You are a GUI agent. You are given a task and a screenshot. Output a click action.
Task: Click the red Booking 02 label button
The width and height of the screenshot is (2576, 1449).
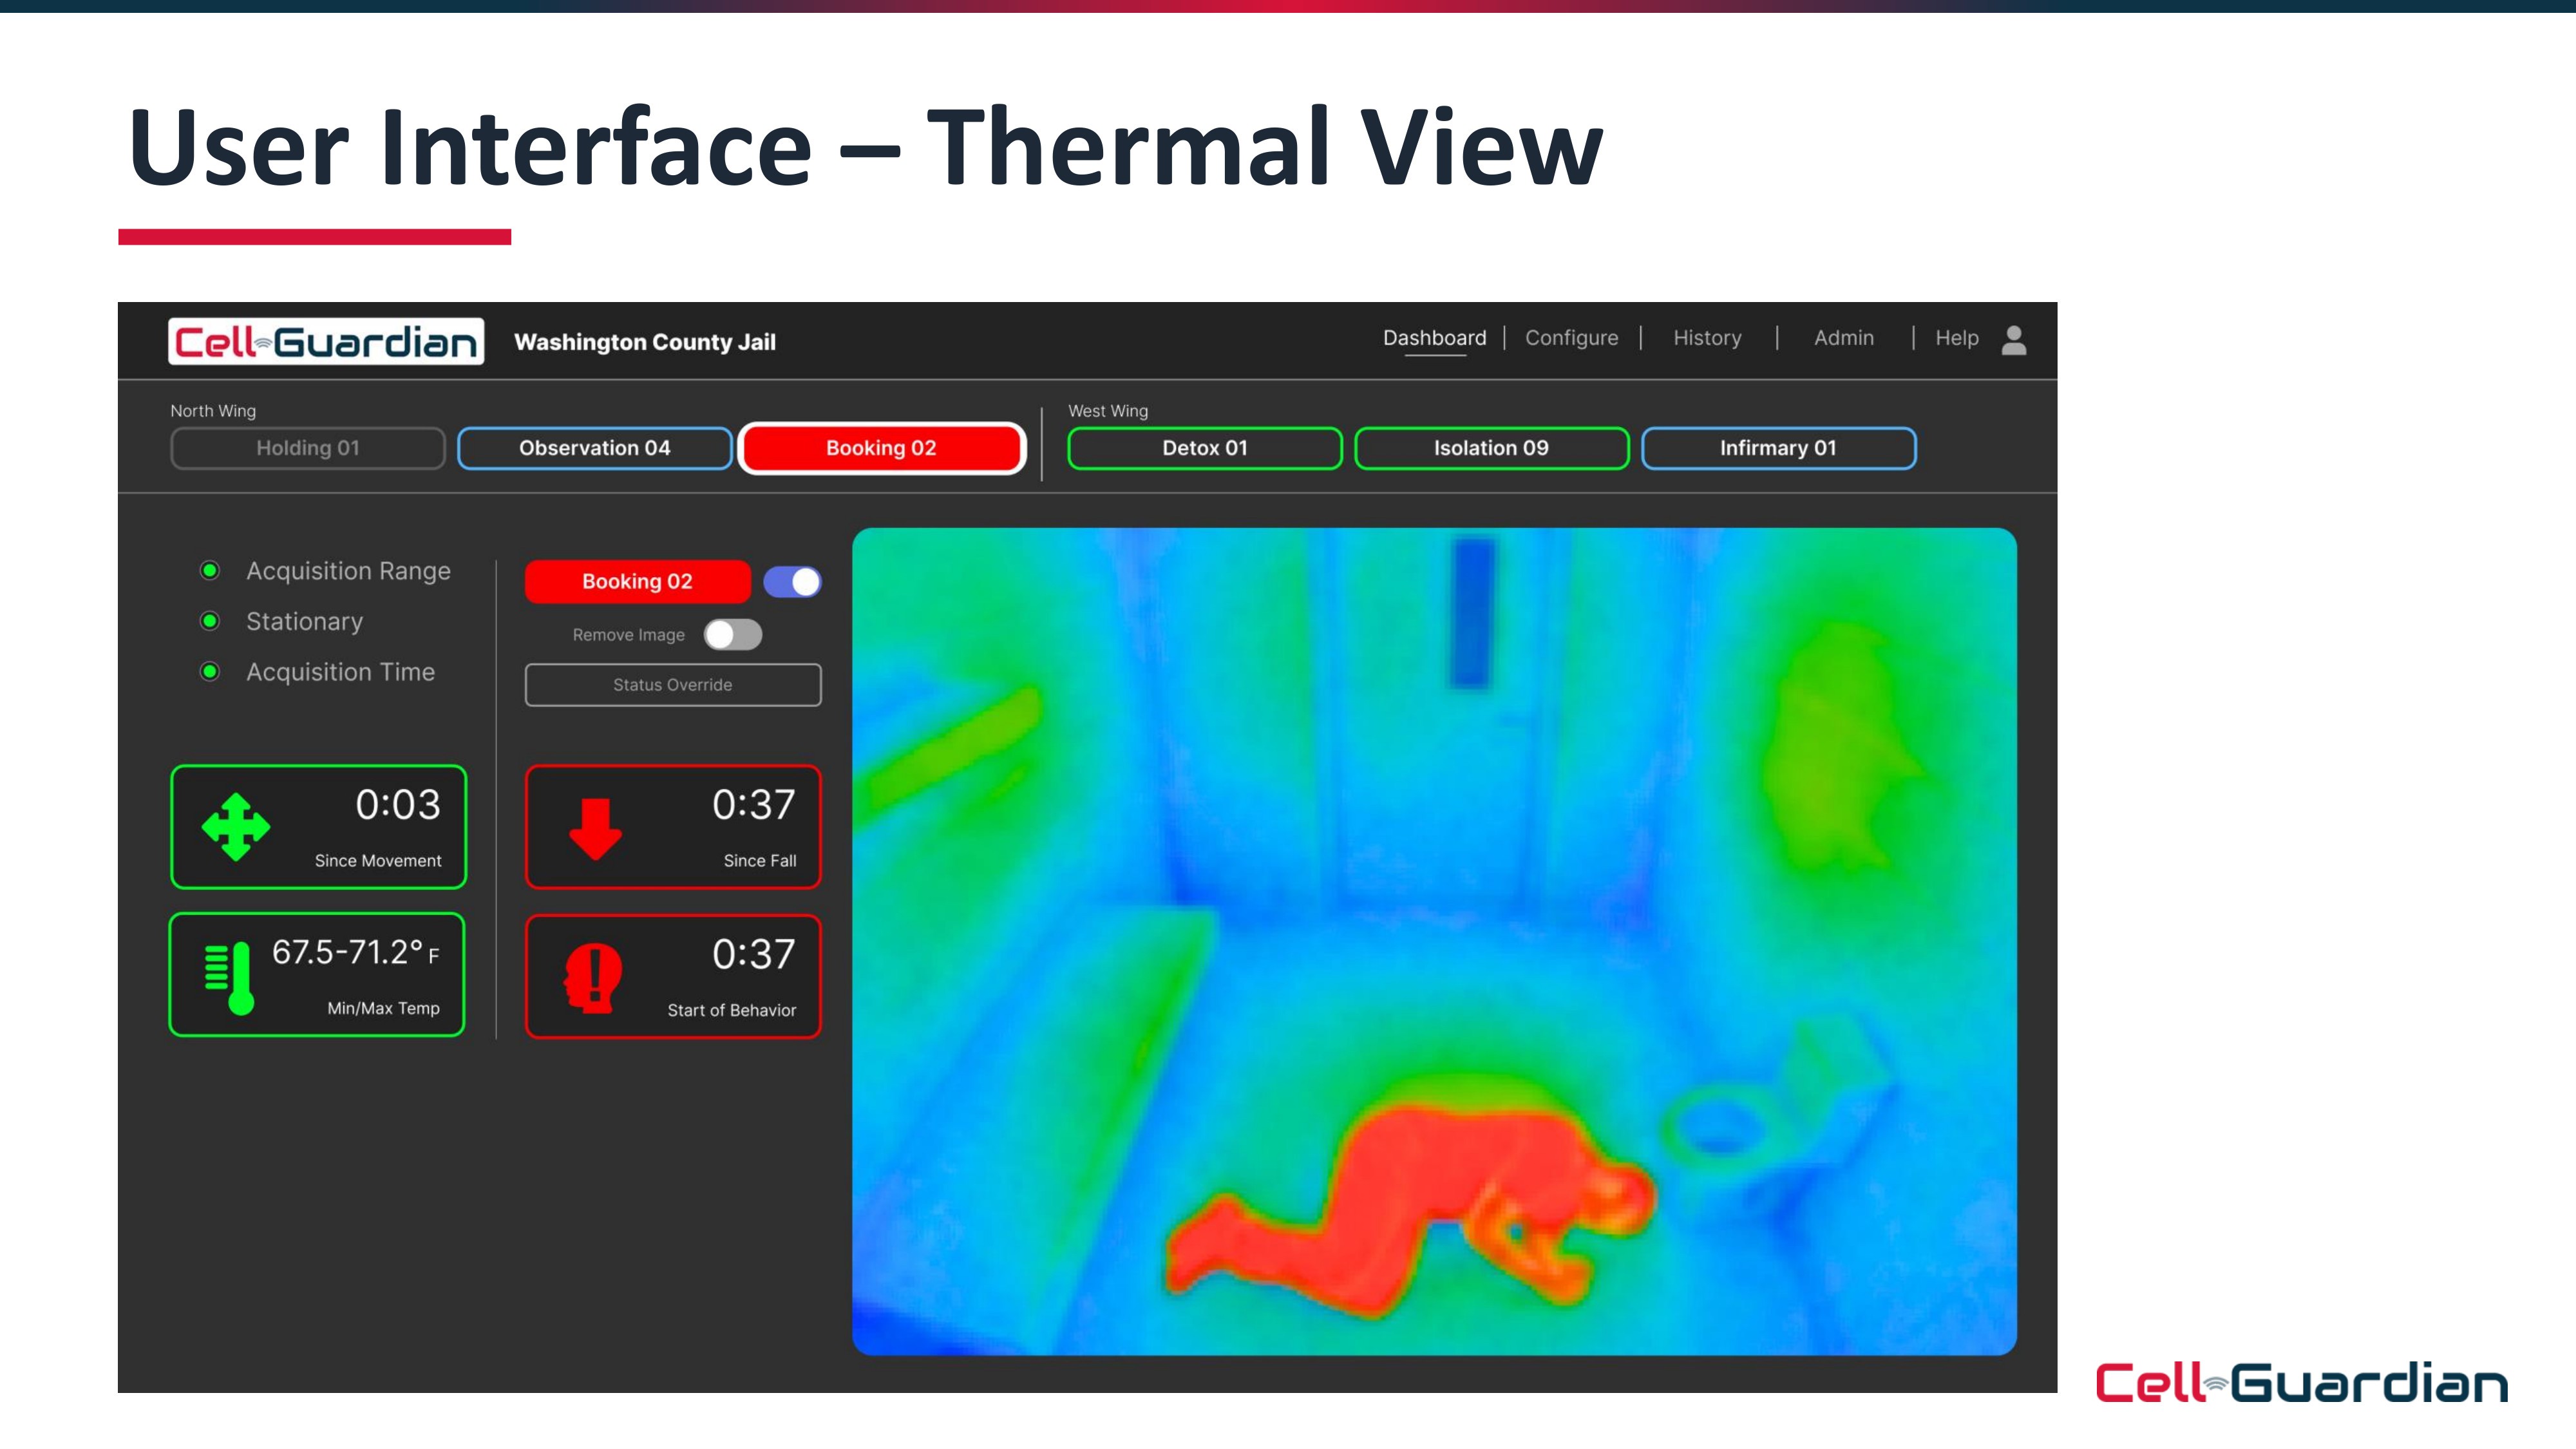tap(637, 582)
